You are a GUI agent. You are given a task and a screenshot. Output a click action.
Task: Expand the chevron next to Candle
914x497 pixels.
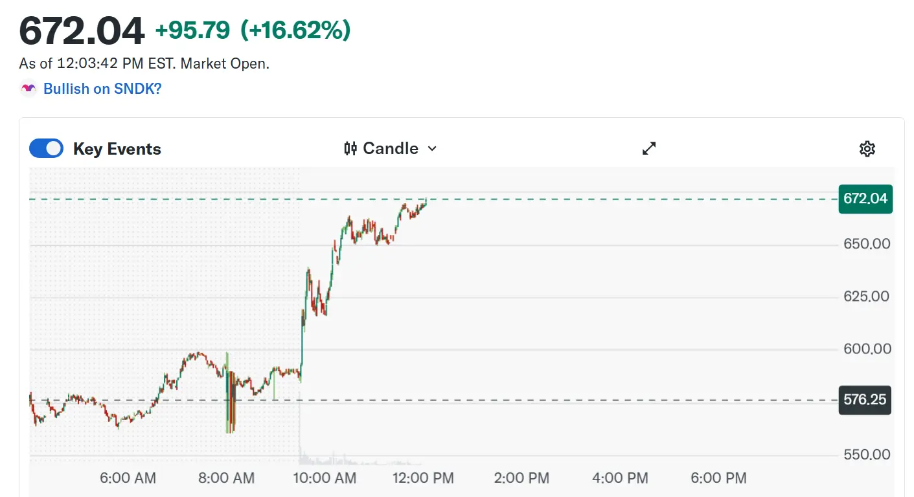click(432, 148)
